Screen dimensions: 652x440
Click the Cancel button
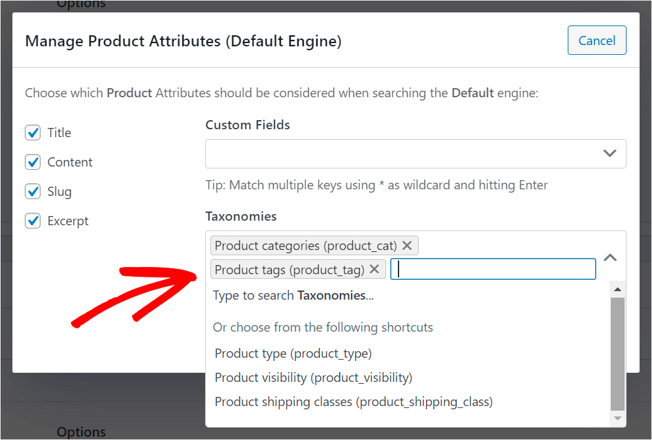(596, 40)
